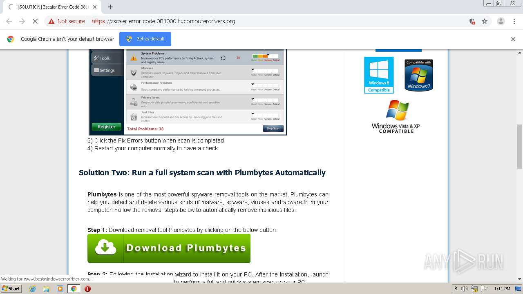Click the System Problems severity meter
523x294 pixels.
266,58
